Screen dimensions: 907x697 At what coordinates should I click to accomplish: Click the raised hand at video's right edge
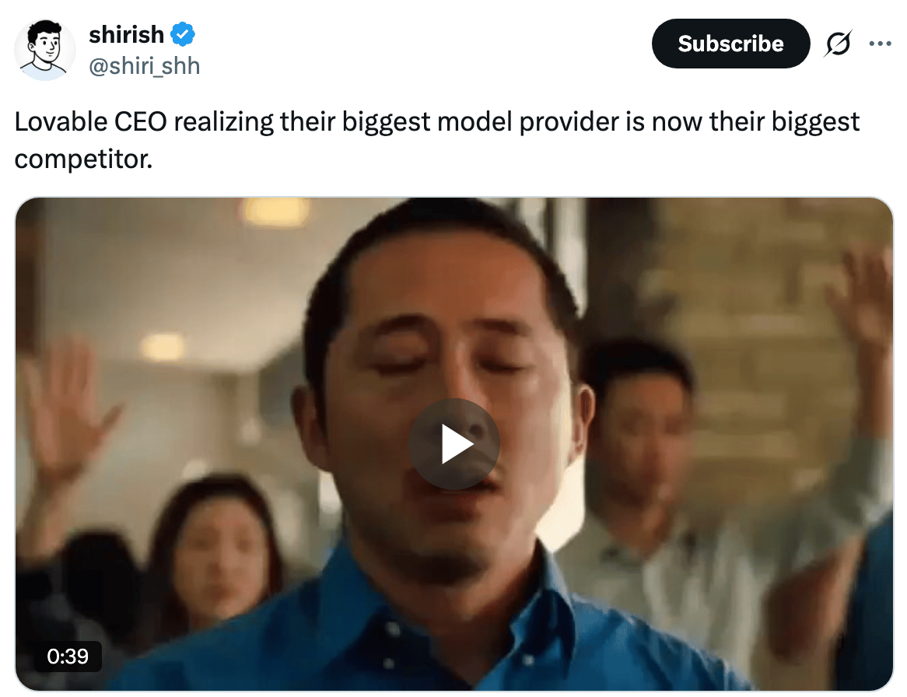click(x=862, y=301)
